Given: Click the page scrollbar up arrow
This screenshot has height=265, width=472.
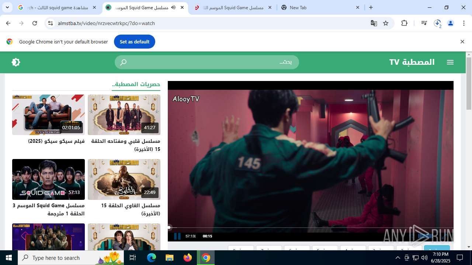Looking at the screenshot, I should click(x=469, y=54).
